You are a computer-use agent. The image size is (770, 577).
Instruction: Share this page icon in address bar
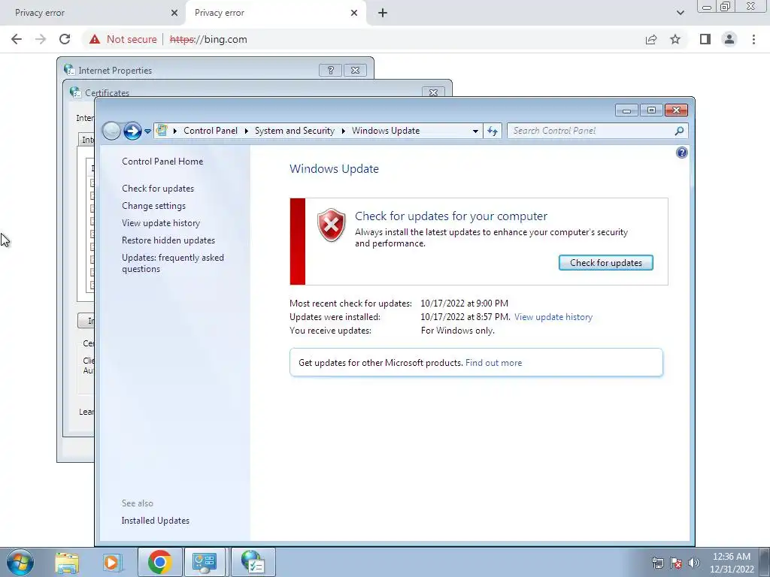(x=651, y=39)
